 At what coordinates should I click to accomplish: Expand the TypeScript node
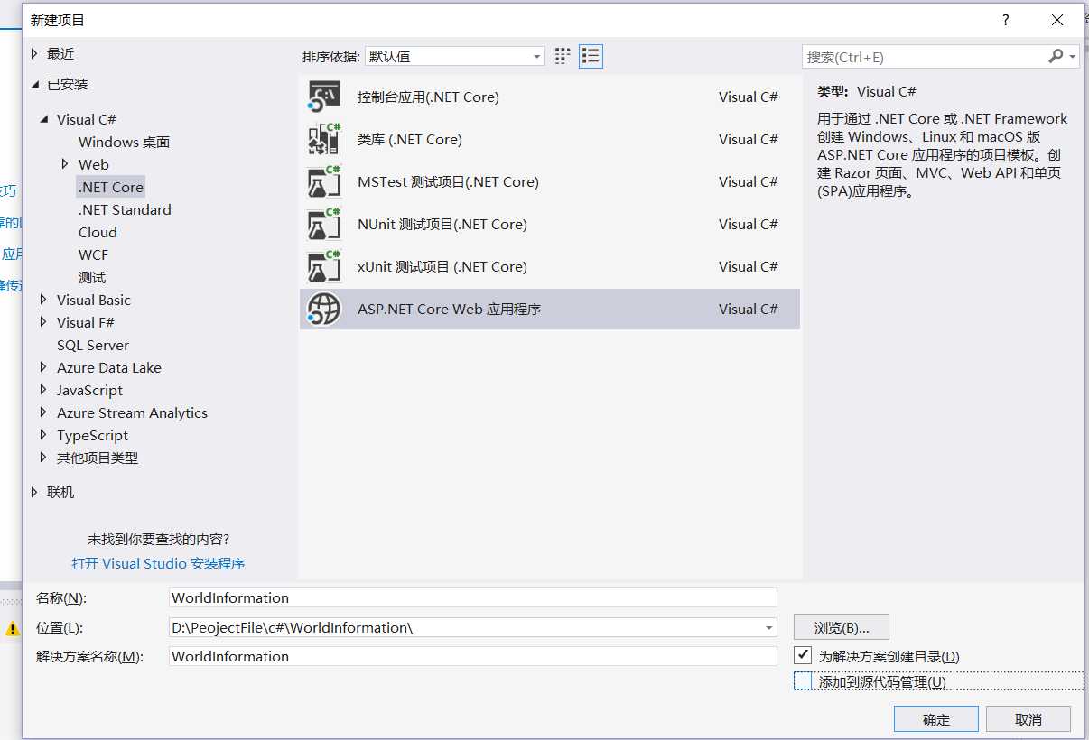[43, 435]
